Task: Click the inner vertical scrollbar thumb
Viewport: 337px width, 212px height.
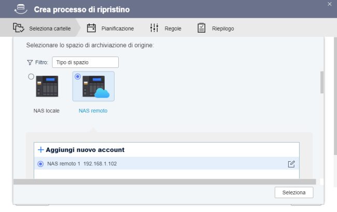Action: tap(322, 82)
